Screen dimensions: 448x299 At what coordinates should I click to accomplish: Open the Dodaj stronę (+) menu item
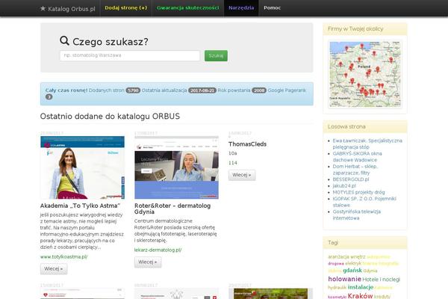(126, 8)
